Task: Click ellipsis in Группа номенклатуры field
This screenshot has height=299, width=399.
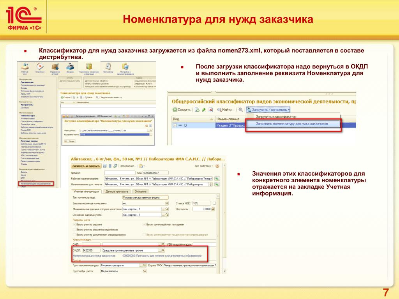Action: 141,265
